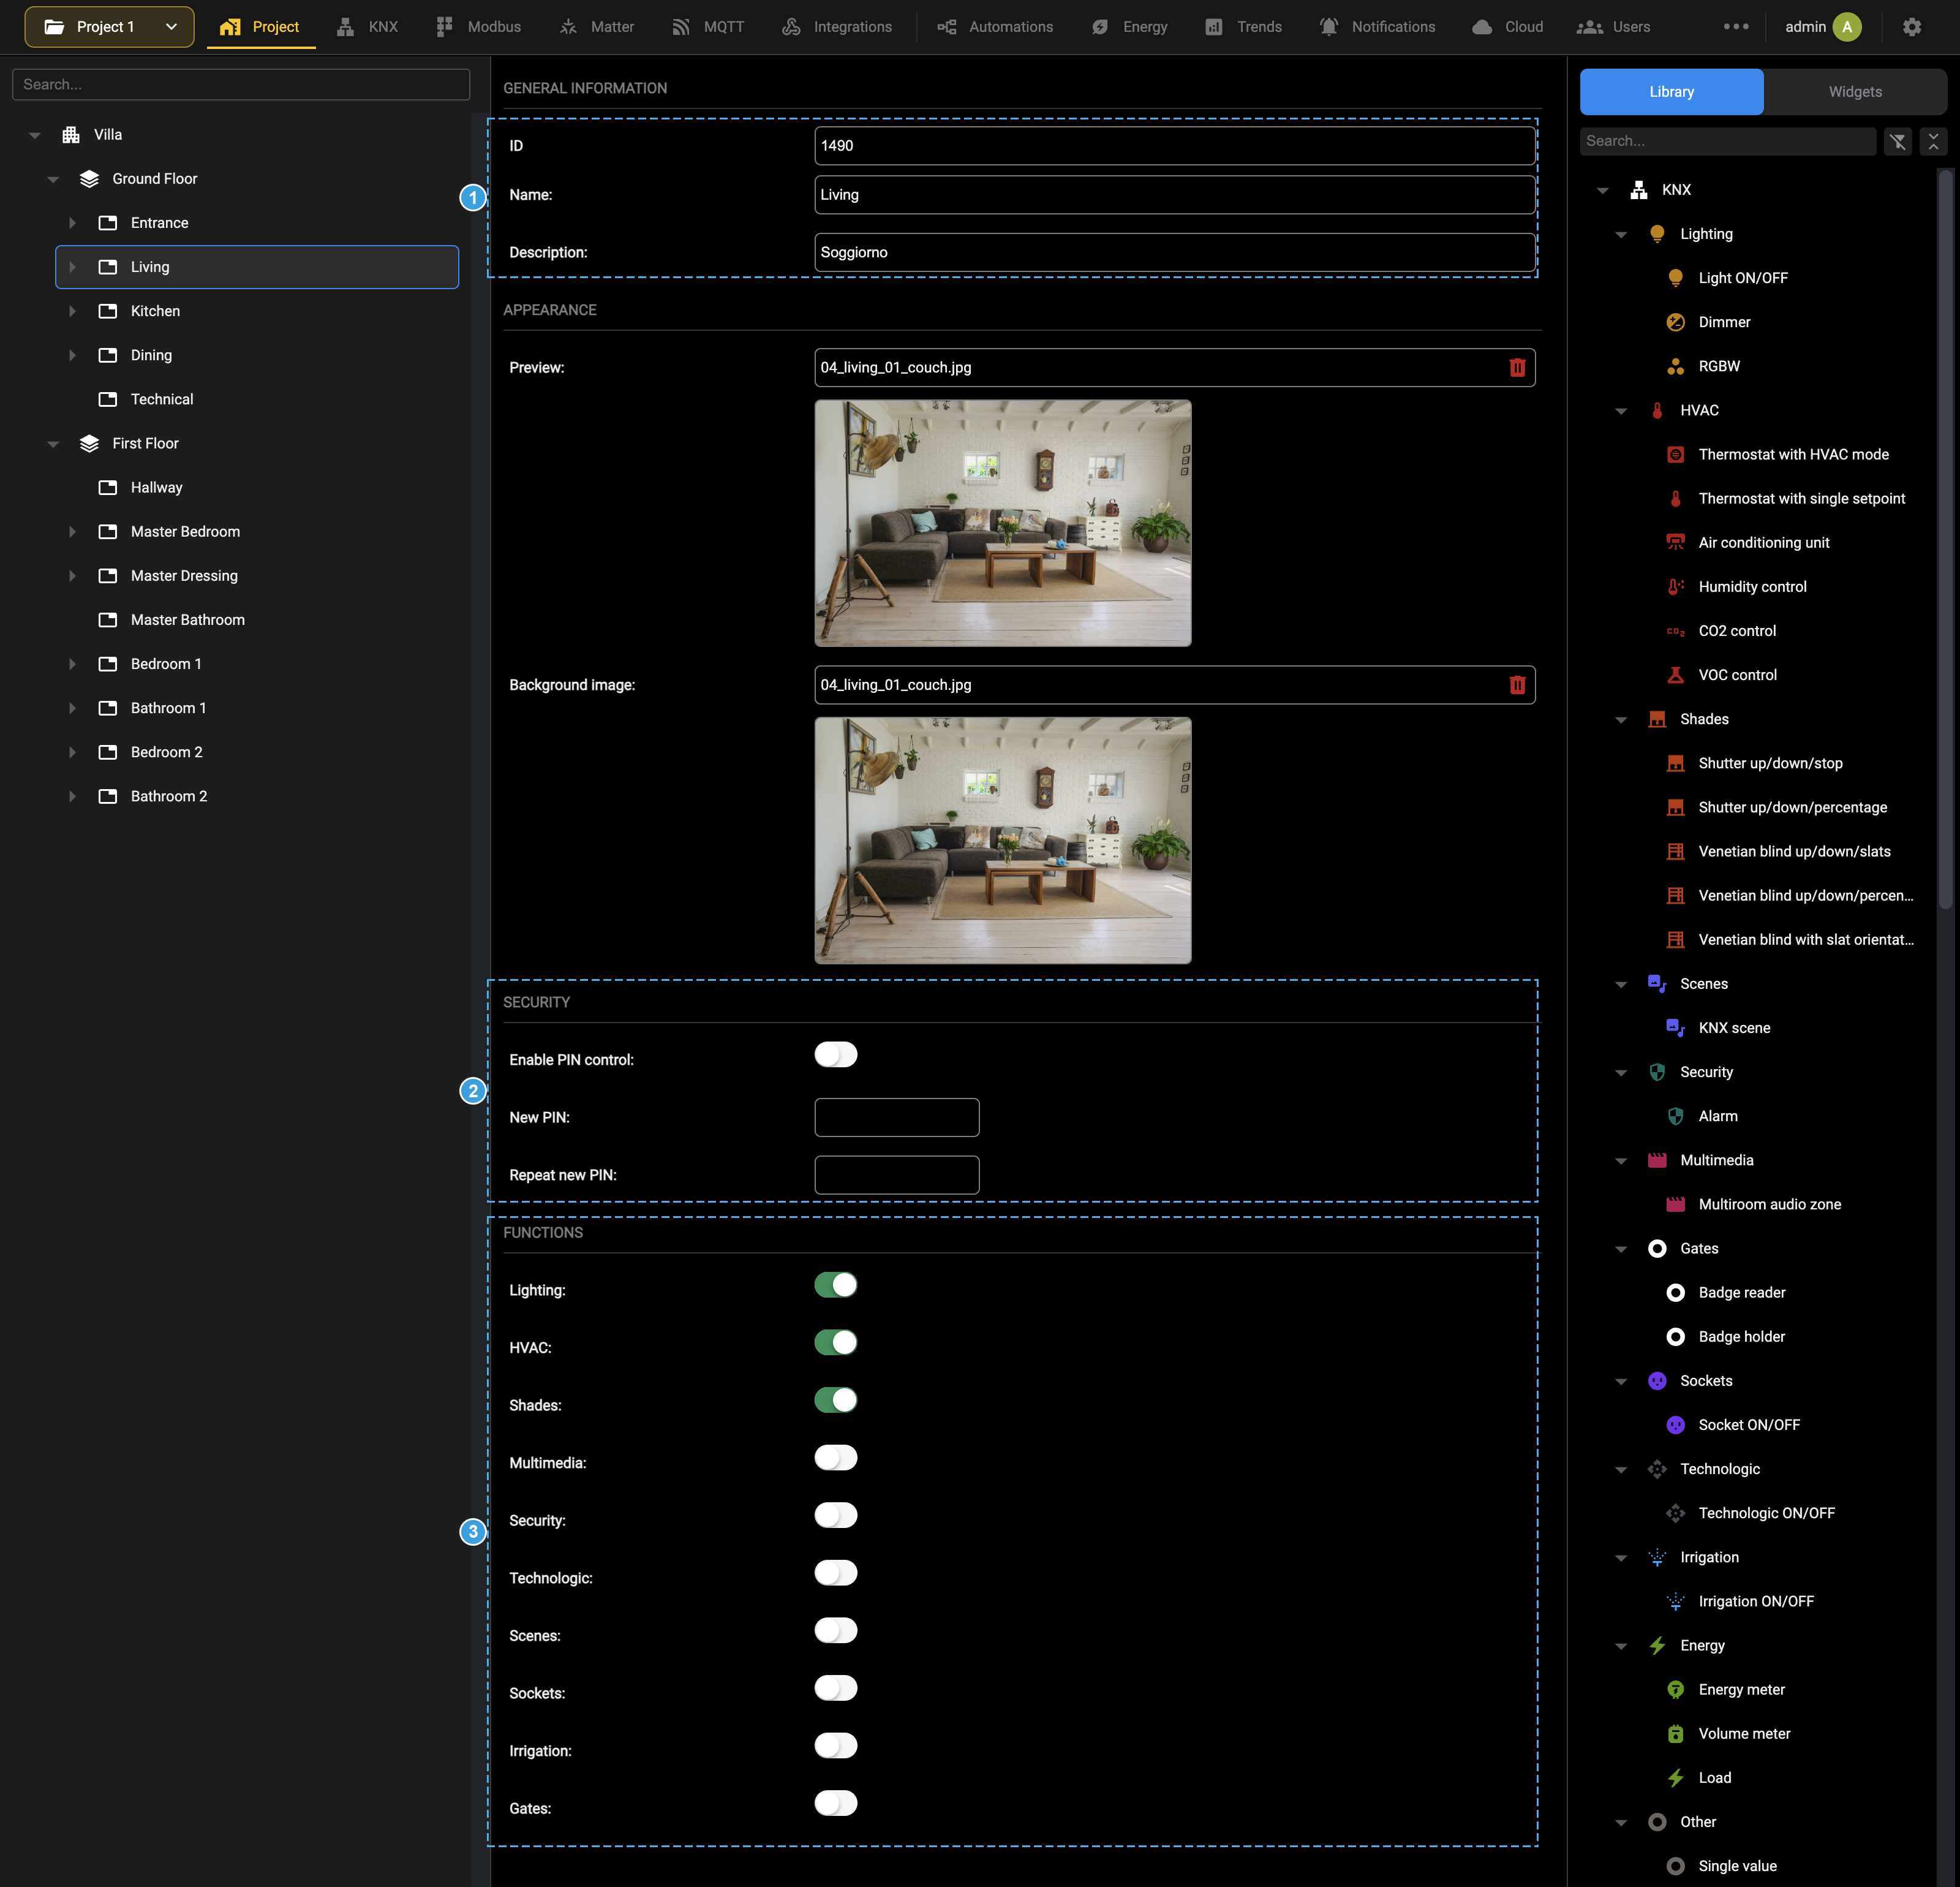Viewport: 1960px width, 1887px height.
Task: Open the Project 1 dropdown
Action: coord(109,27)
